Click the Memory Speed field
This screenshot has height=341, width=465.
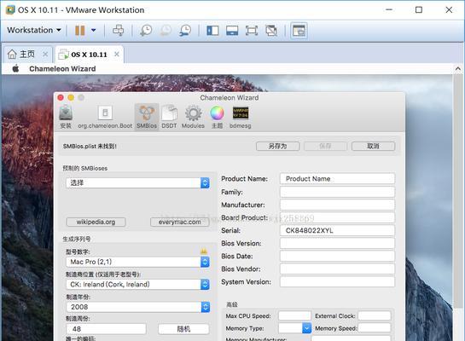point(375,328)
